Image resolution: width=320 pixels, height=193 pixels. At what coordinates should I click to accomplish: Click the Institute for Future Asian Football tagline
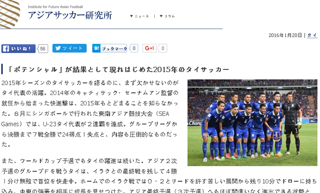click(55, 7)
